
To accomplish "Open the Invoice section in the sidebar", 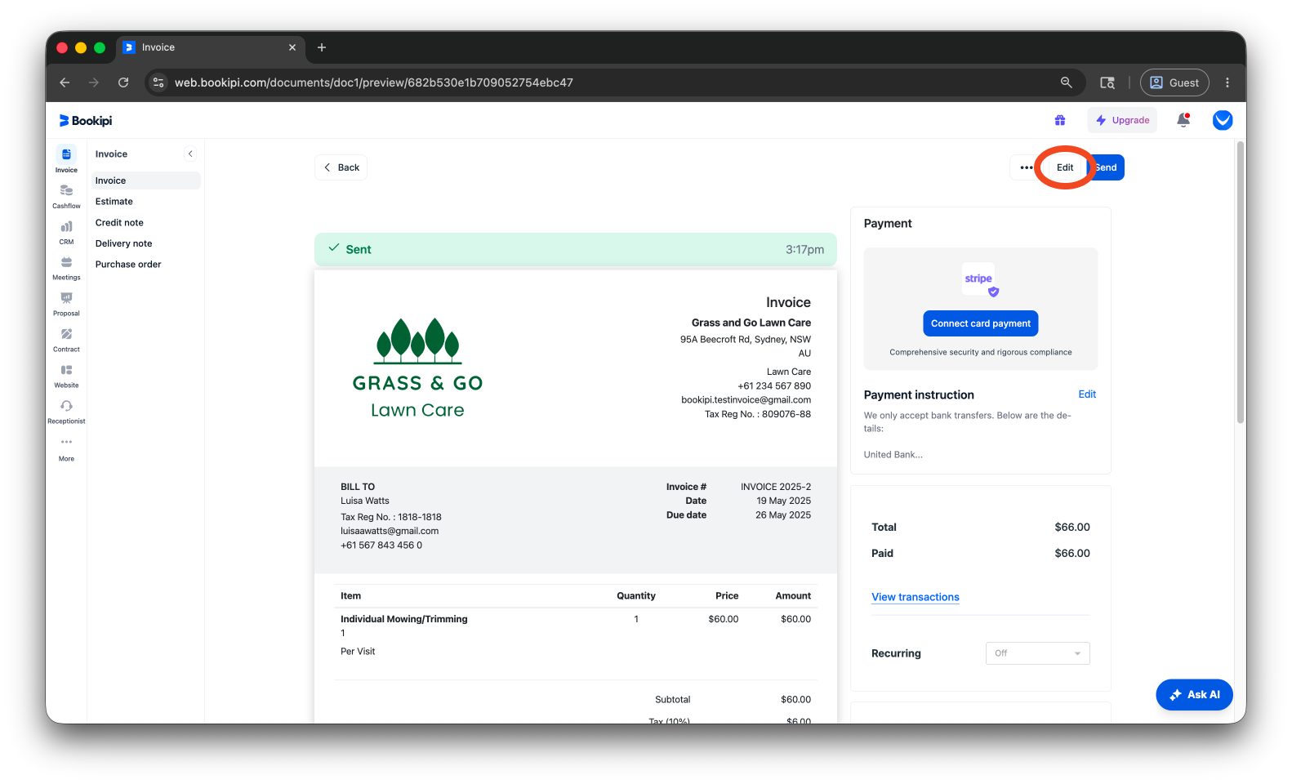I will click(66, 159).
